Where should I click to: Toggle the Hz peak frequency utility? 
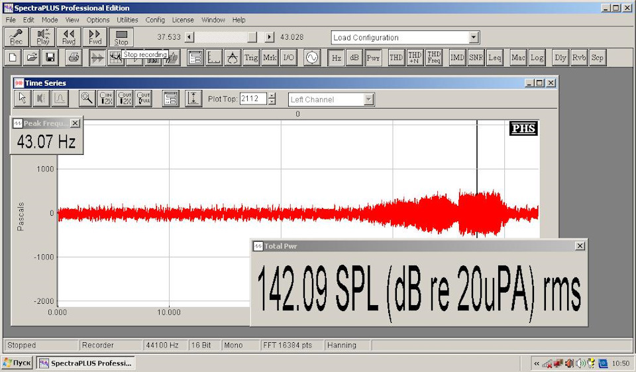click(x=337, y=58)
